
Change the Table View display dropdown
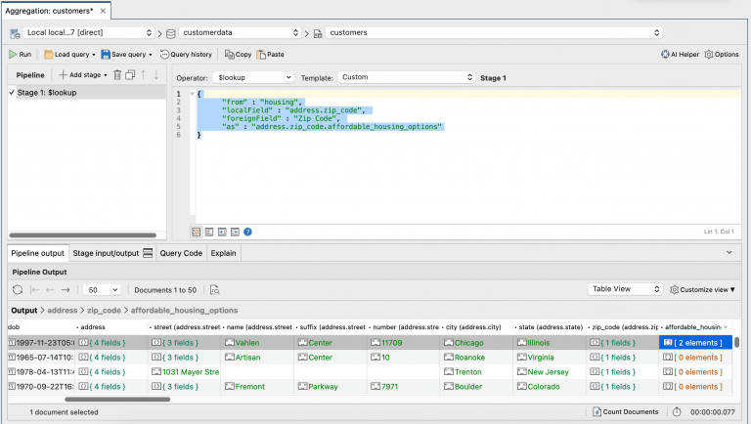click(624, 290)
